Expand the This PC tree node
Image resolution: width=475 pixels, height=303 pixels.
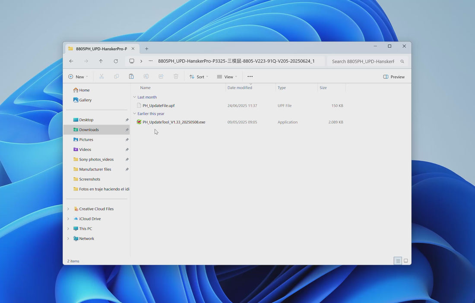click(x=68, y=229)
